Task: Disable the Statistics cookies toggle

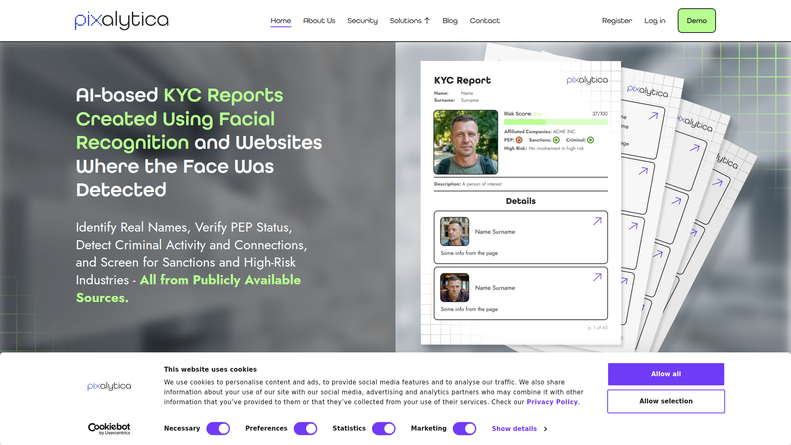Action: [384, 429]
